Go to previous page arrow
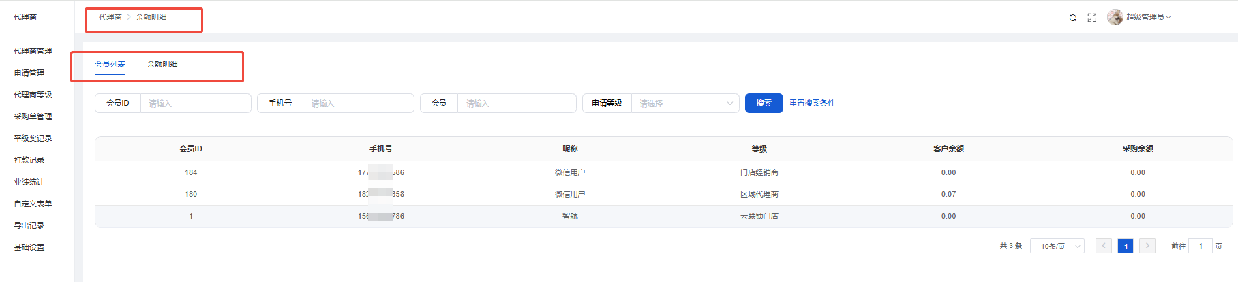Screen dimensions: 1238x282 point(1103,246)
